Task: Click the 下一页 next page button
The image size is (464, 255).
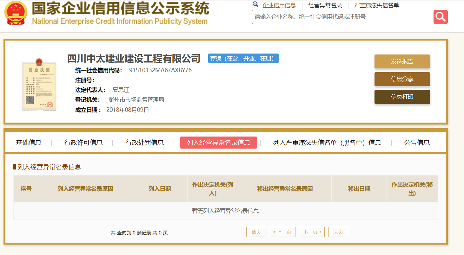Action: pyautogui.click(x=312, y=232)
